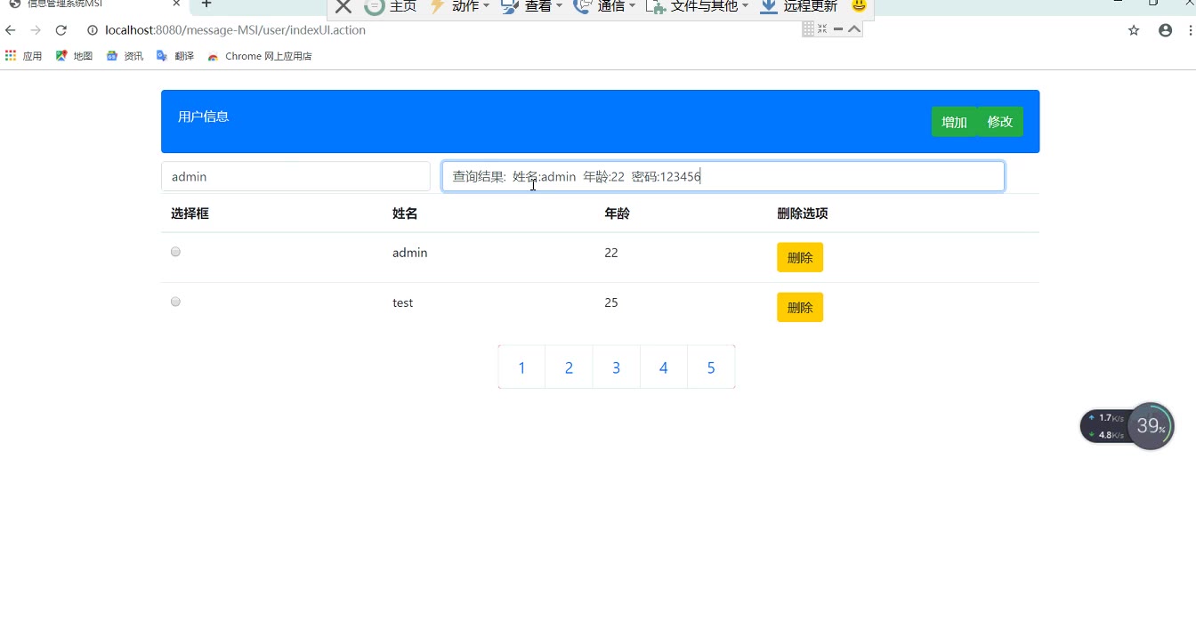Go to page 3 in the pagination

tap(616, 367)
